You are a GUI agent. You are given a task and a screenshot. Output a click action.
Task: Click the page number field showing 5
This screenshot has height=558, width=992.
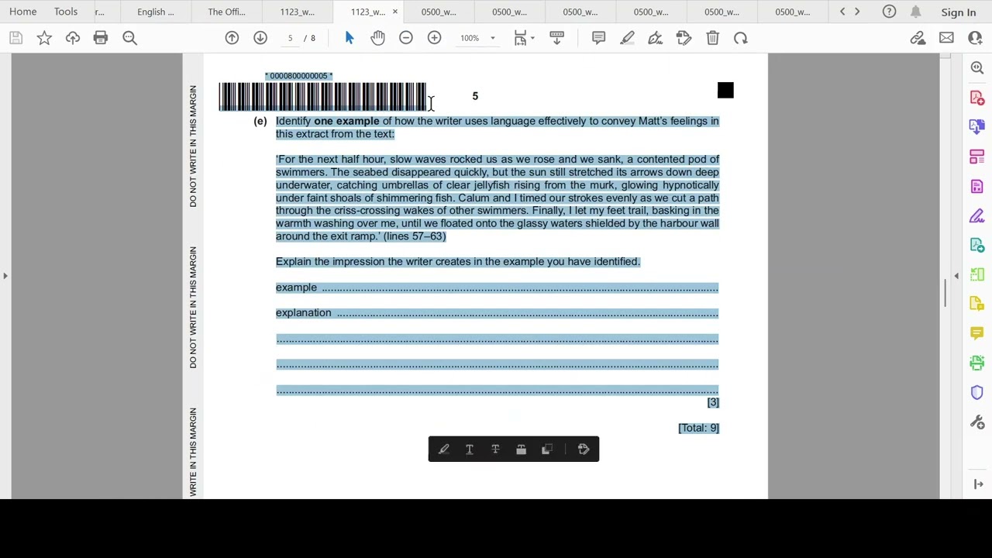[290, 38]
